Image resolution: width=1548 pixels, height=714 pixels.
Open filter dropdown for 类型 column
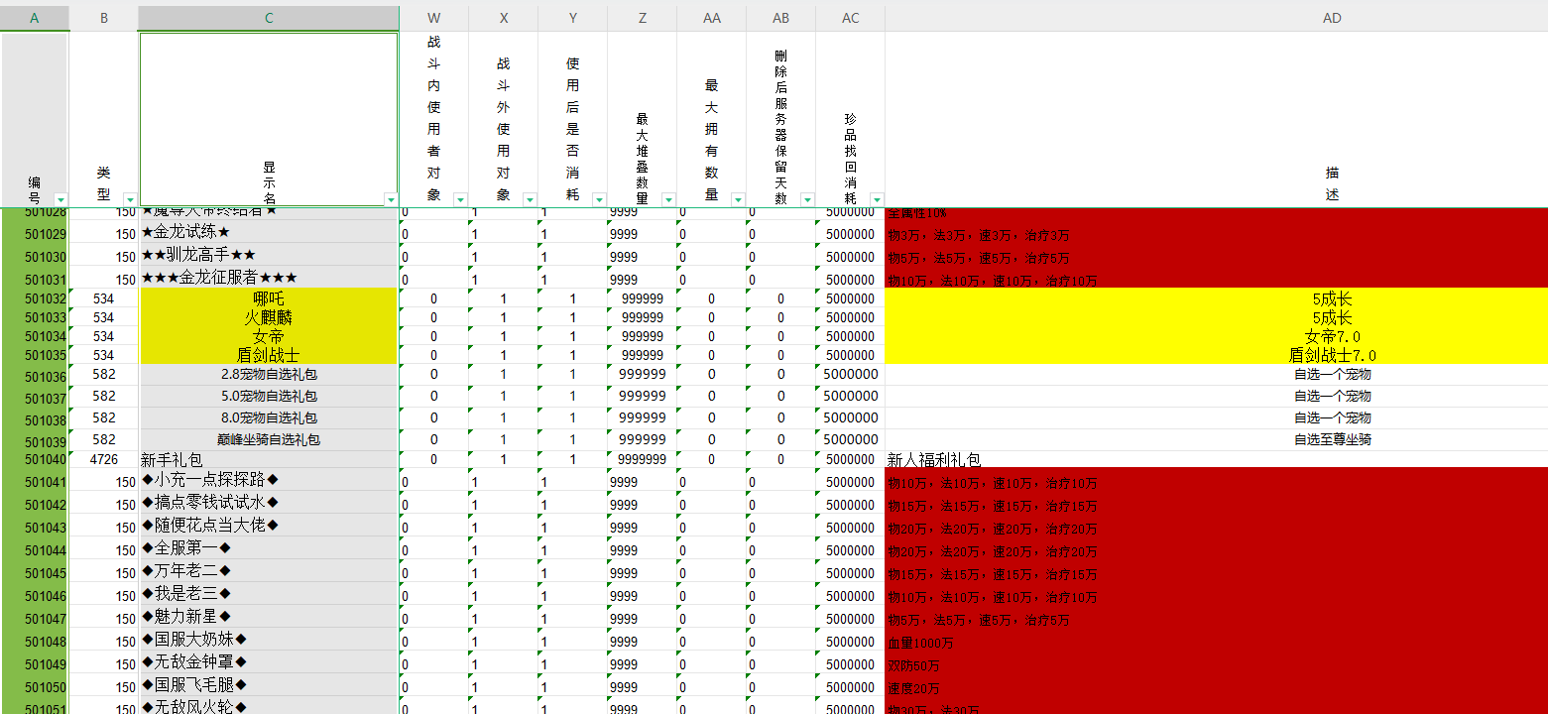click(129, 199)
